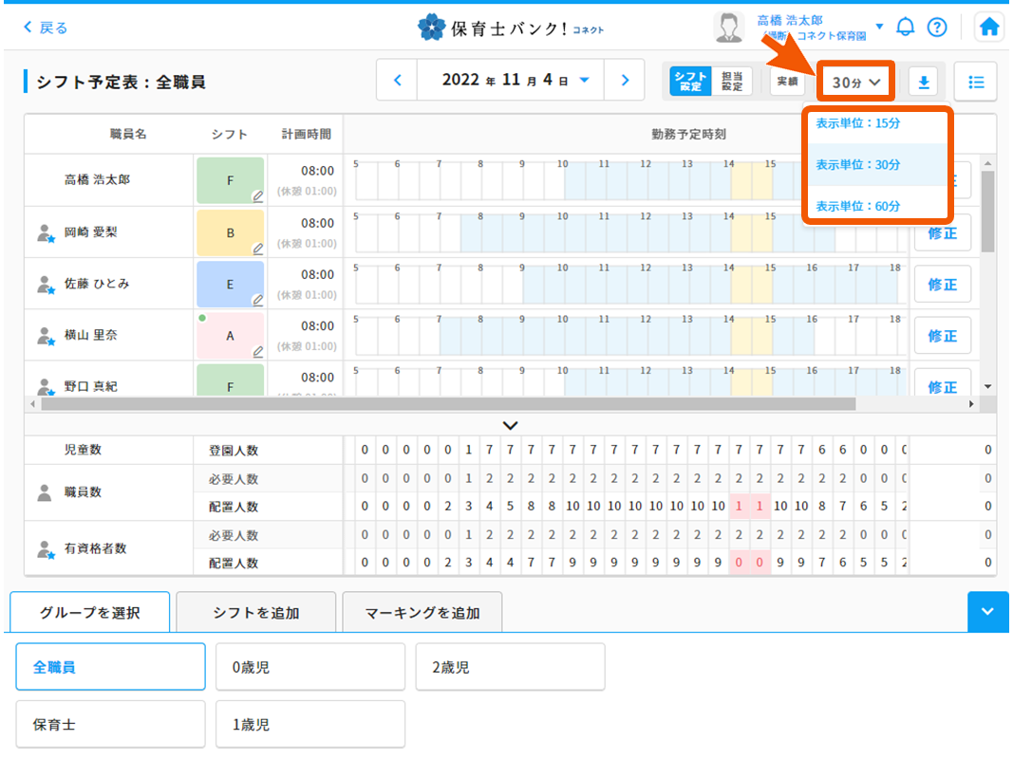Click 修正 button for 佐藤 ひとみ
The height and width of the screenshot is (759, 1013).
coord(942,284)
